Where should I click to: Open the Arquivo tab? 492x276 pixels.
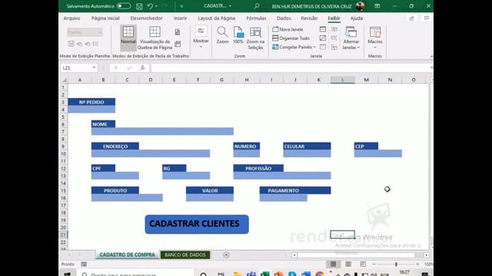click(71, 18)
